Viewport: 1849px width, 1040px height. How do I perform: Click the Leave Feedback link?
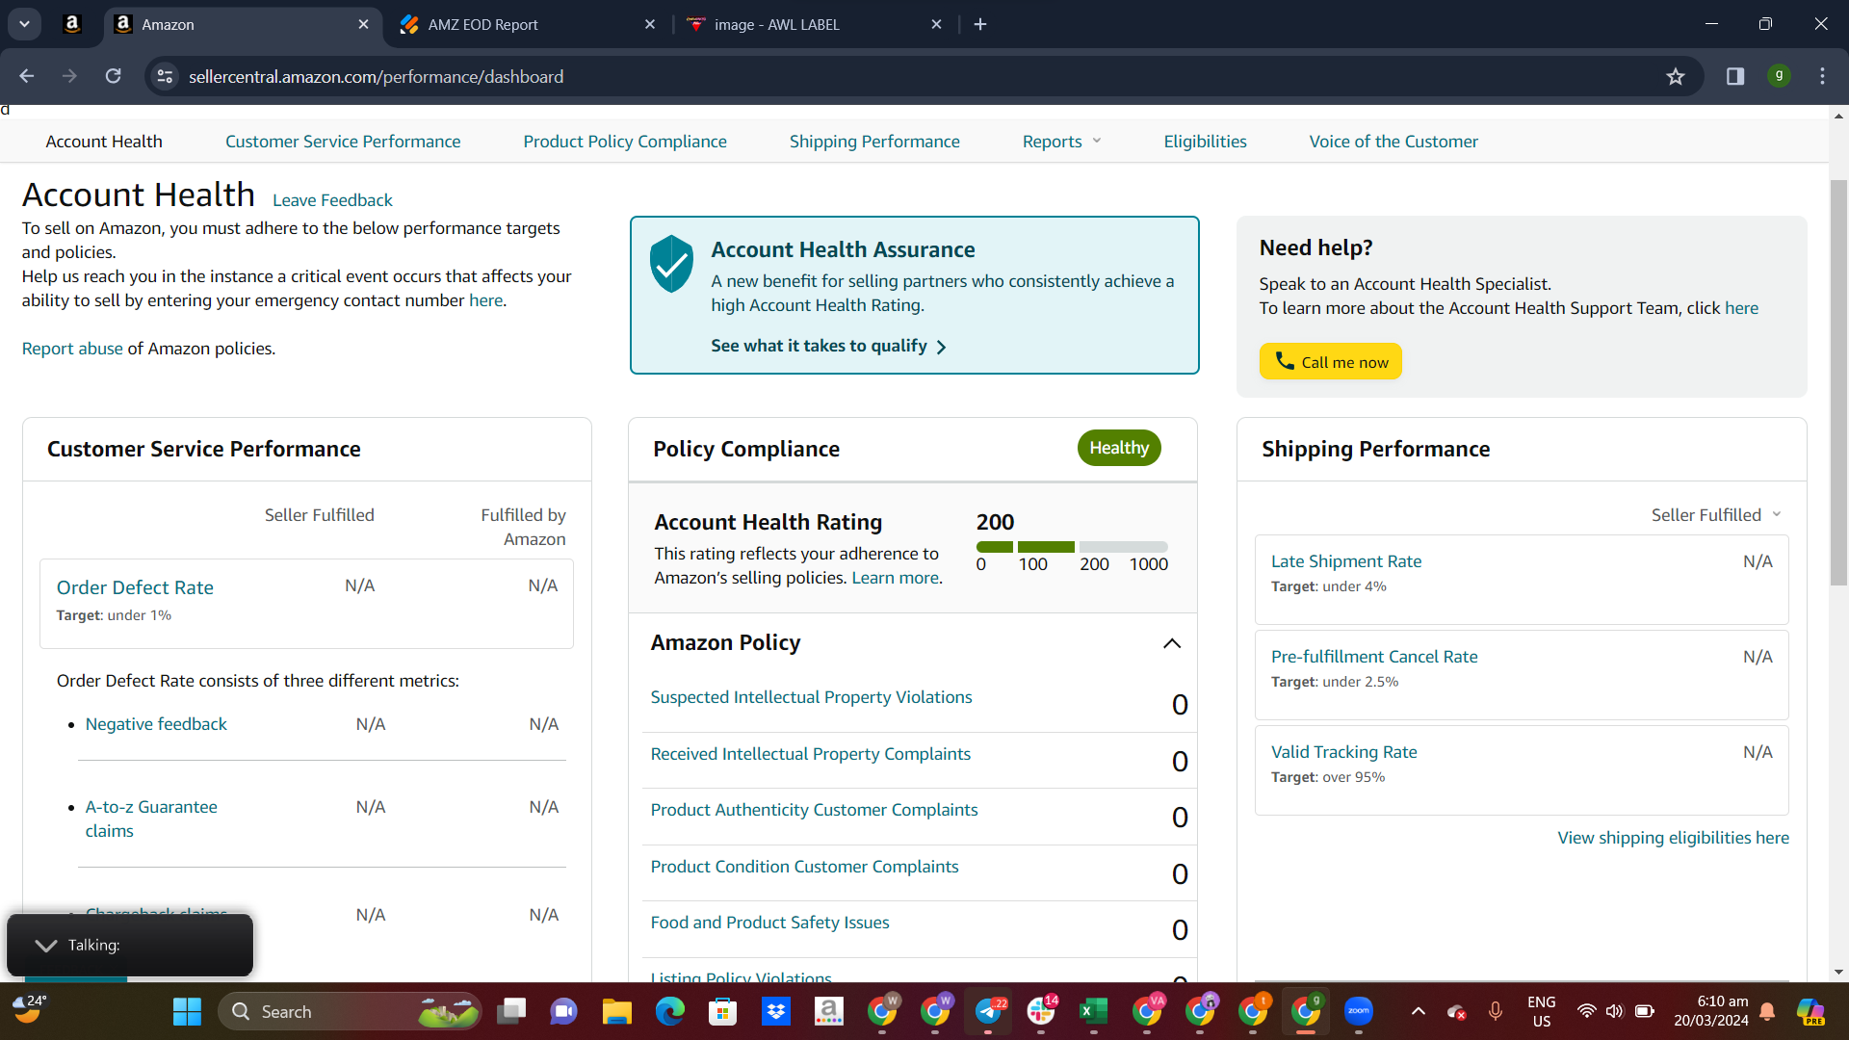[x=332, y=200]
